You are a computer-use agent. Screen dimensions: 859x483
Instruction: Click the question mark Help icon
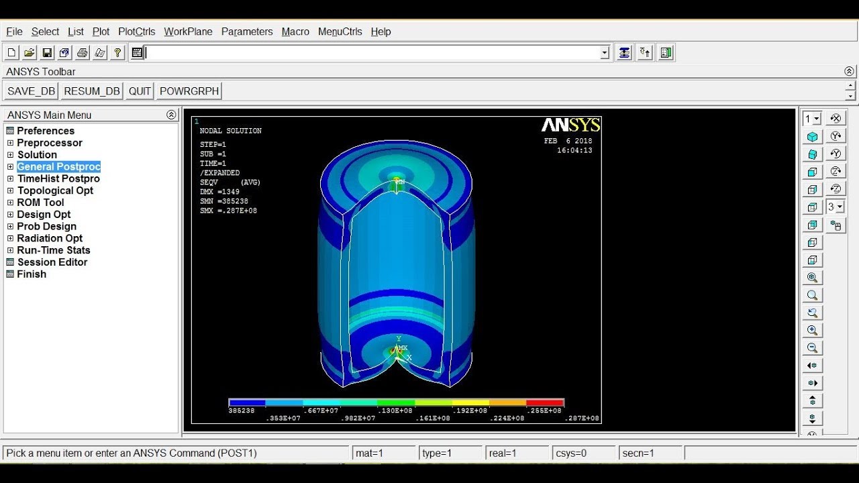(x=117, y=52)
